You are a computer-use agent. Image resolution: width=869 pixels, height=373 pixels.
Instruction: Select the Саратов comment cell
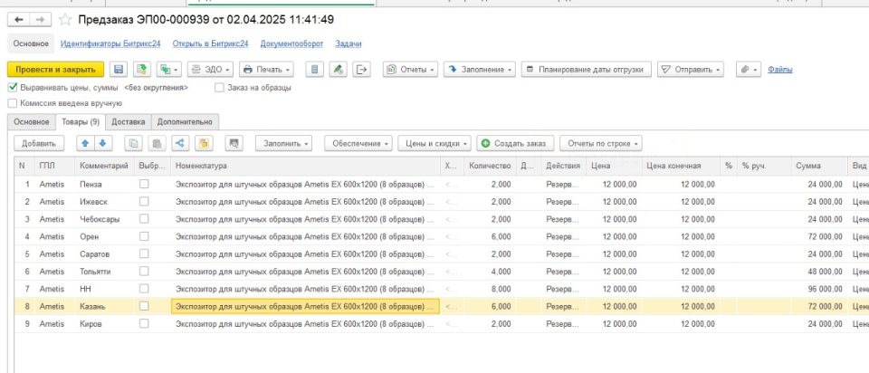point(103,253)
